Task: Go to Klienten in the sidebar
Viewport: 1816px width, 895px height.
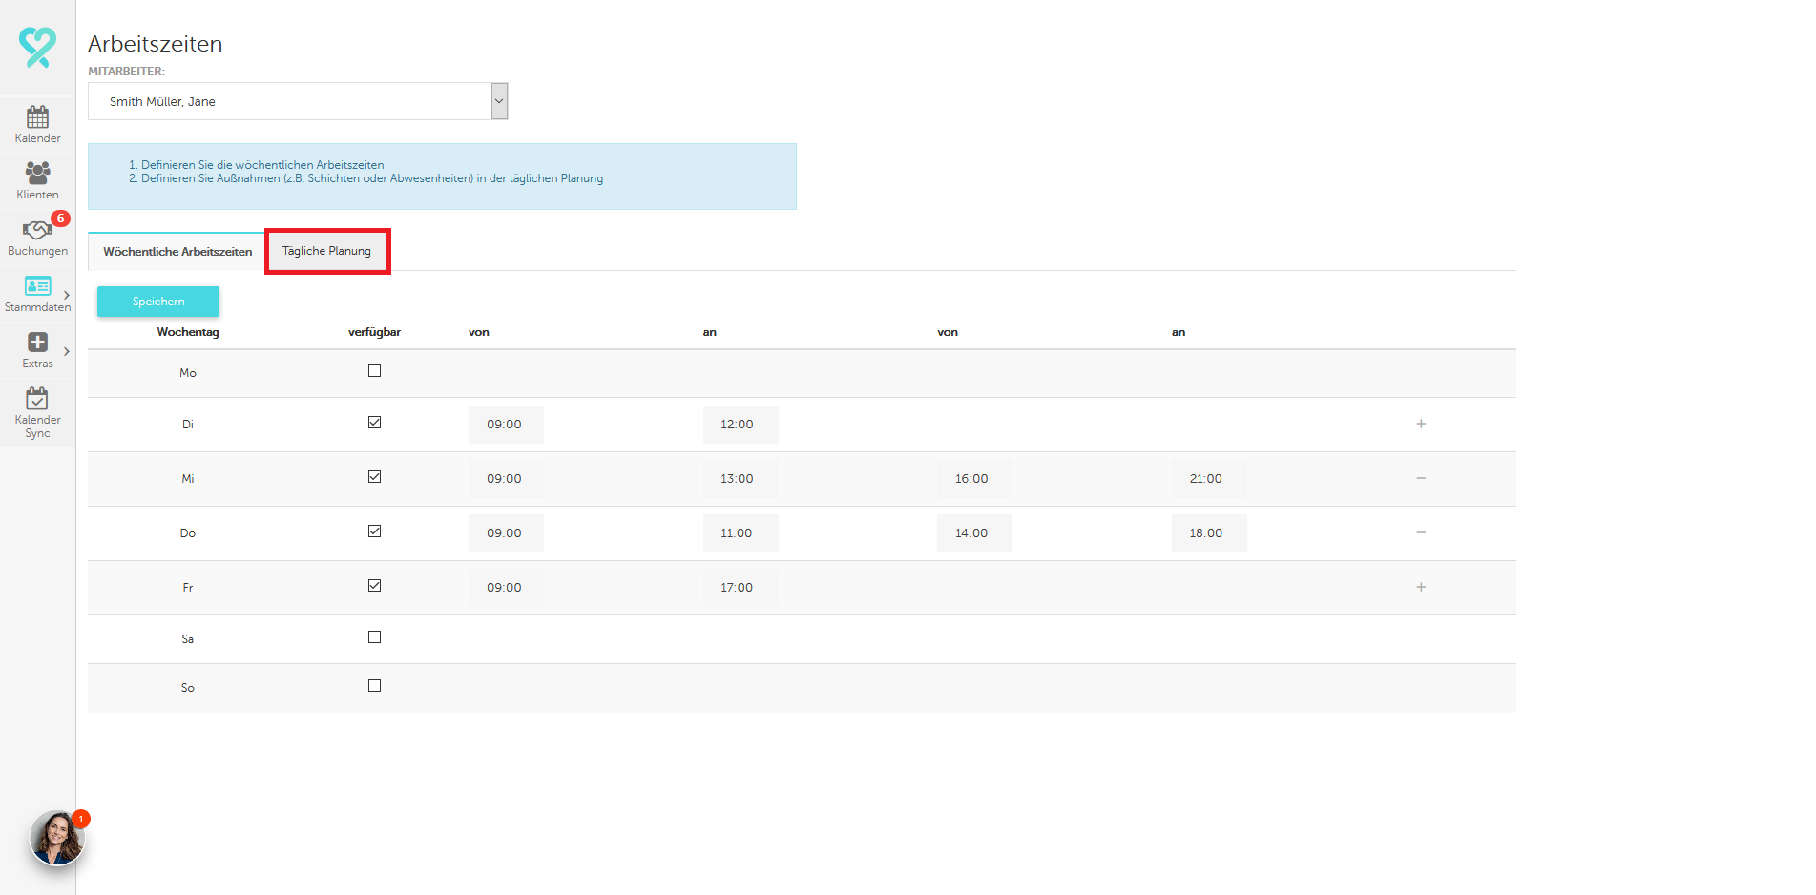Action: point(37,174)
